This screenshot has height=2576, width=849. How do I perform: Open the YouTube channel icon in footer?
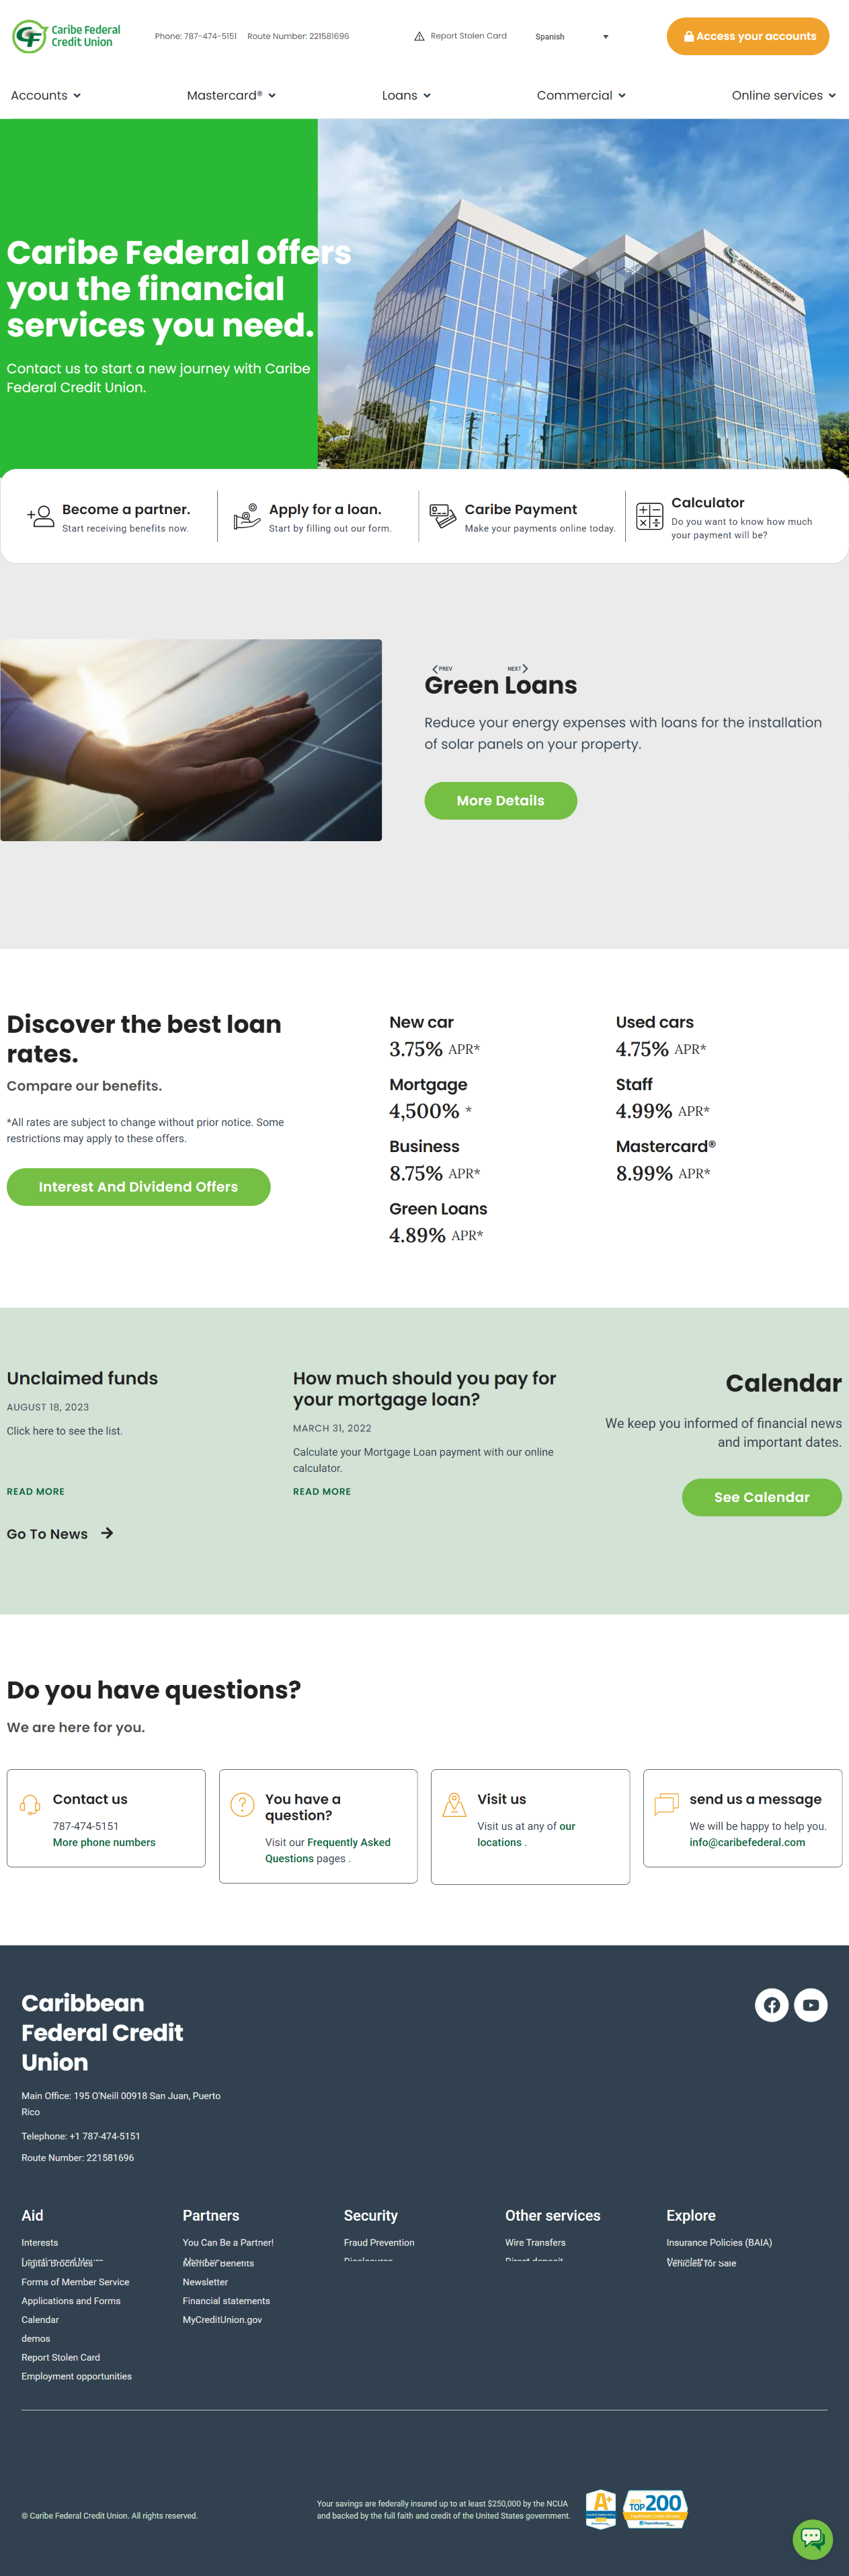tap(810, 2004)
